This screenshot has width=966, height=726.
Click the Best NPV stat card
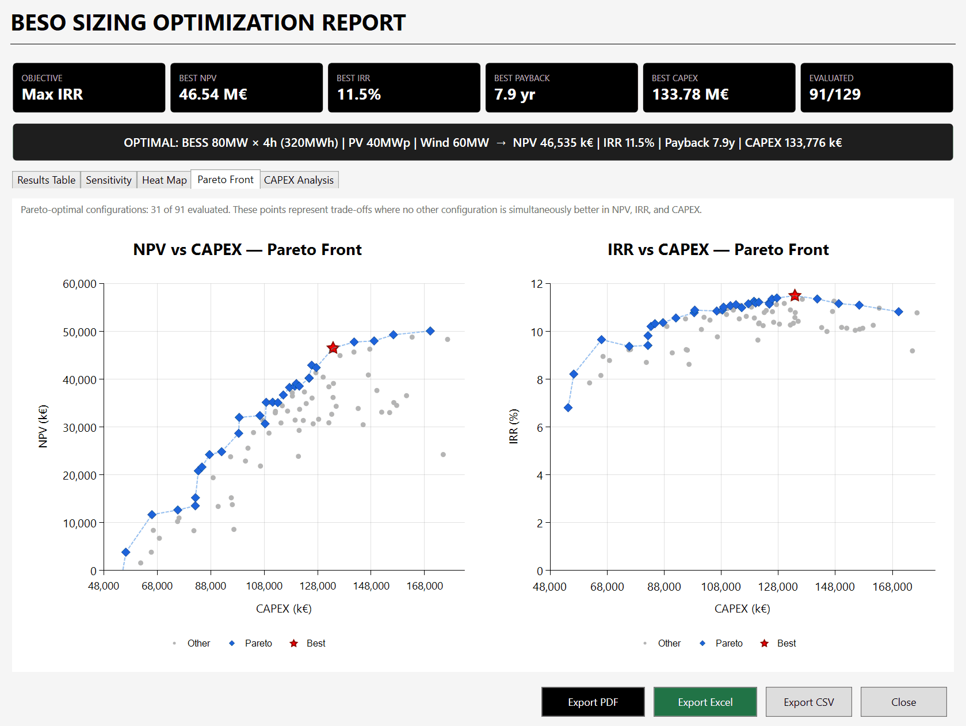coord(246,87)
